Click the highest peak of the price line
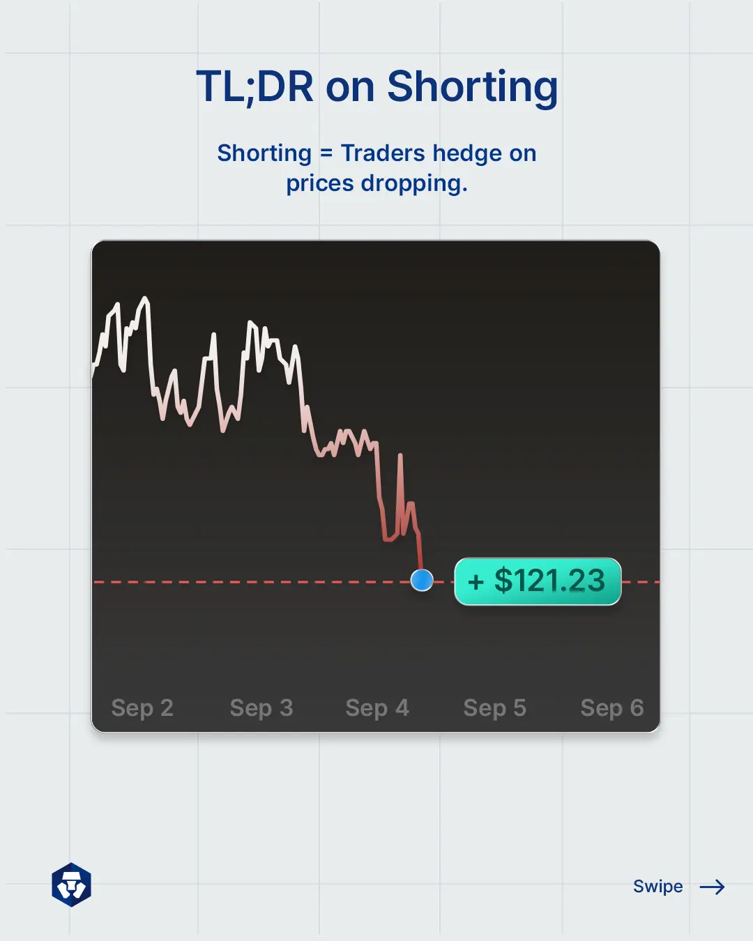 click(x=146, y=299)
